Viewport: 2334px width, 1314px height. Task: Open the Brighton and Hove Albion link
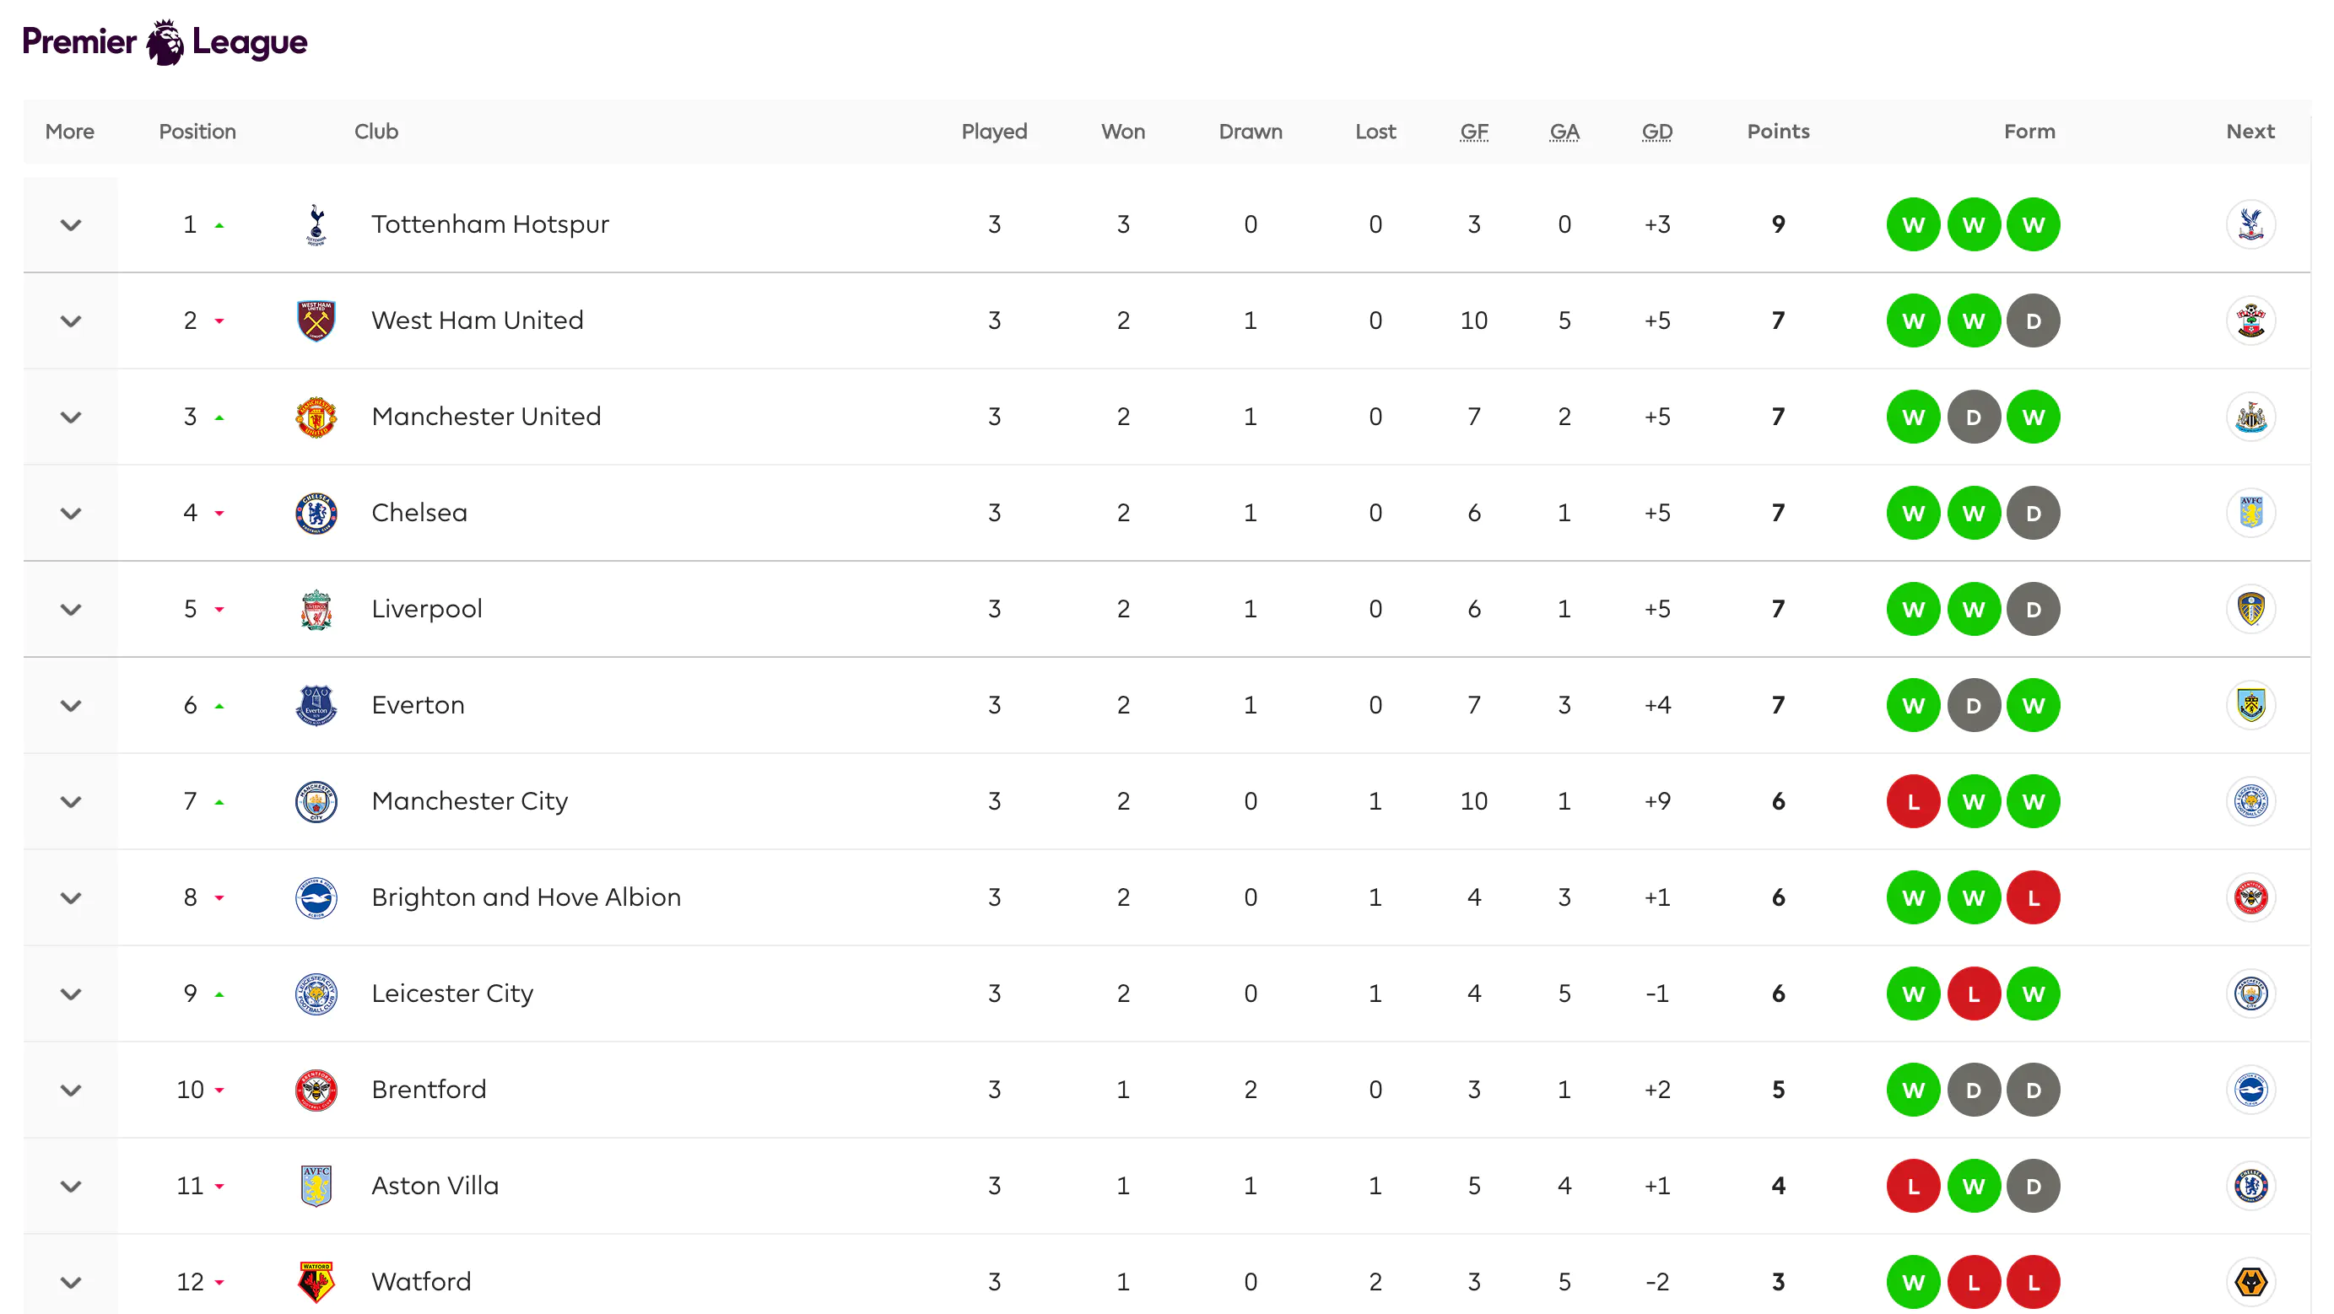pos(526,897)
